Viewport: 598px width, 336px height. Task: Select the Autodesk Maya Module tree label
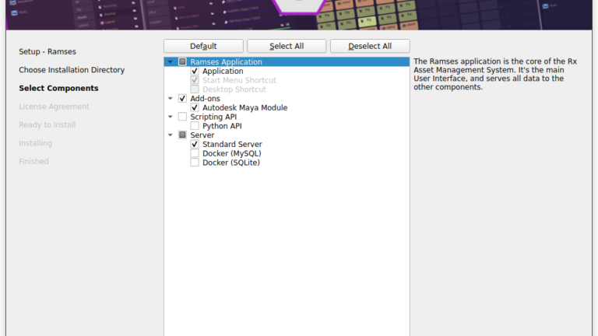pos(244,108)
